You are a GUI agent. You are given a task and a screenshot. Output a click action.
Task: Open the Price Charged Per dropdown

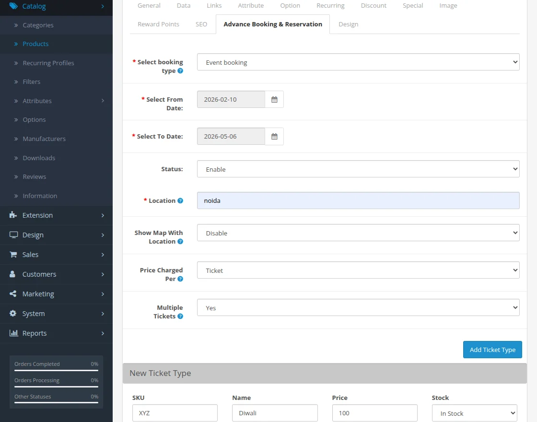point(358,270)
